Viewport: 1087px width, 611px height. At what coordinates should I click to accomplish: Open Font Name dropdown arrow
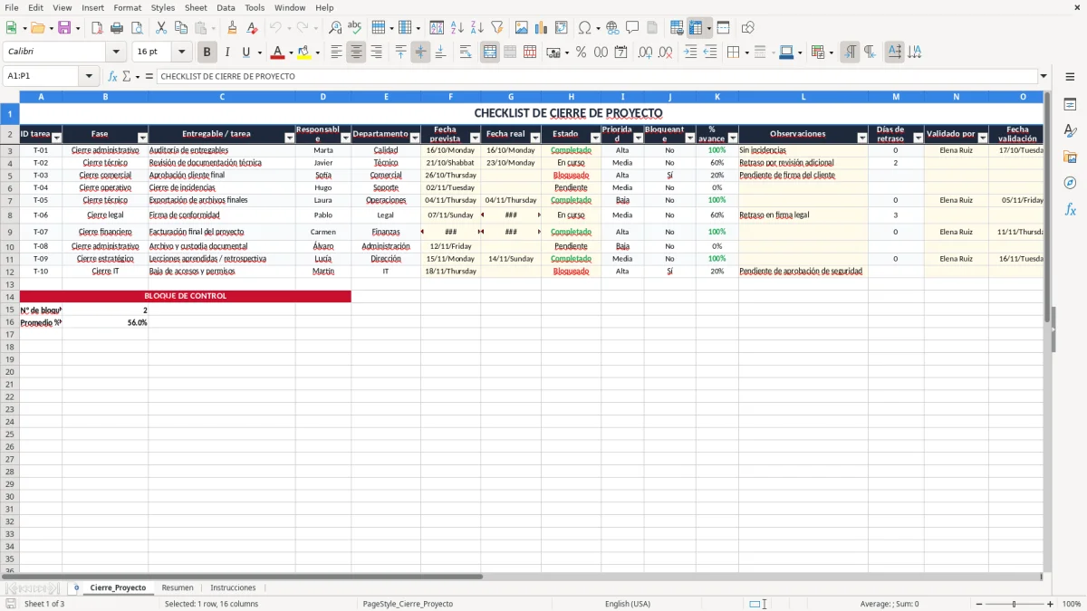coord(116,53)
